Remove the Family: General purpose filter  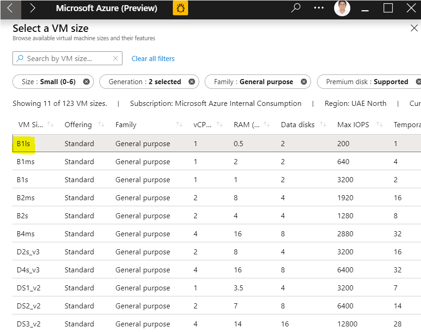pos(304,82)
